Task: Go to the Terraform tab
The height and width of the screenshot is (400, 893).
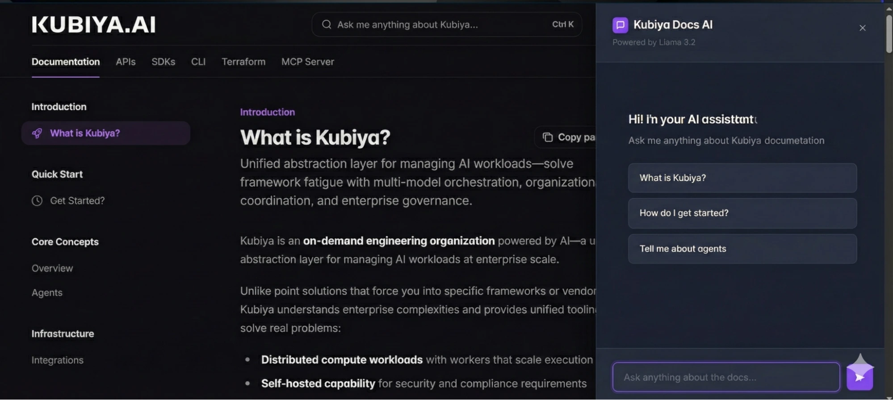Action: click(243, 62)
